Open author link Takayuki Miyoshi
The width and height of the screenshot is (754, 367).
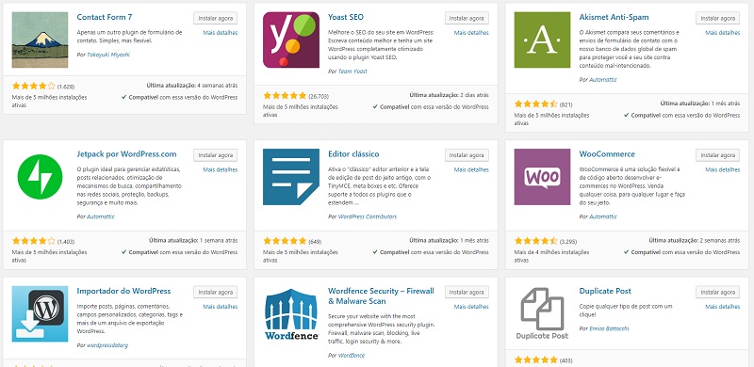pyautogui.click(x=108, y=55)
